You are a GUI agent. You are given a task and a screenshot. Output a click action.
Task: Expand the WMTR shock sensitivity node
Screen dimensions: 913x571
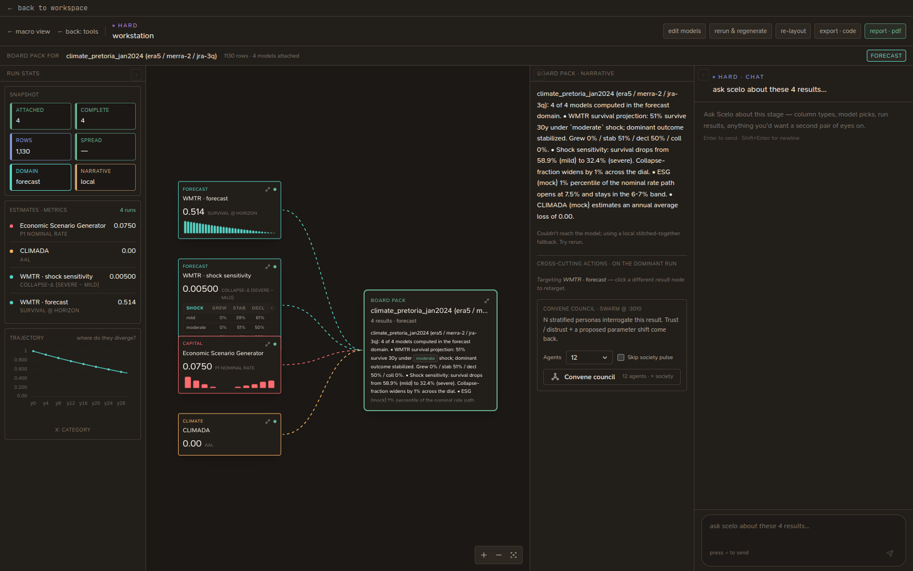coord(268,267)
